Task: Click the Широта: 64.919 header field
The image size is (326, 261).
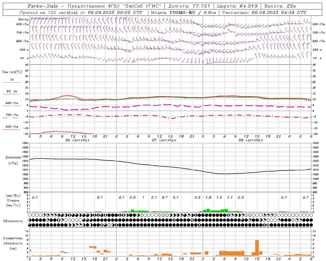Action: pos(237,6)
